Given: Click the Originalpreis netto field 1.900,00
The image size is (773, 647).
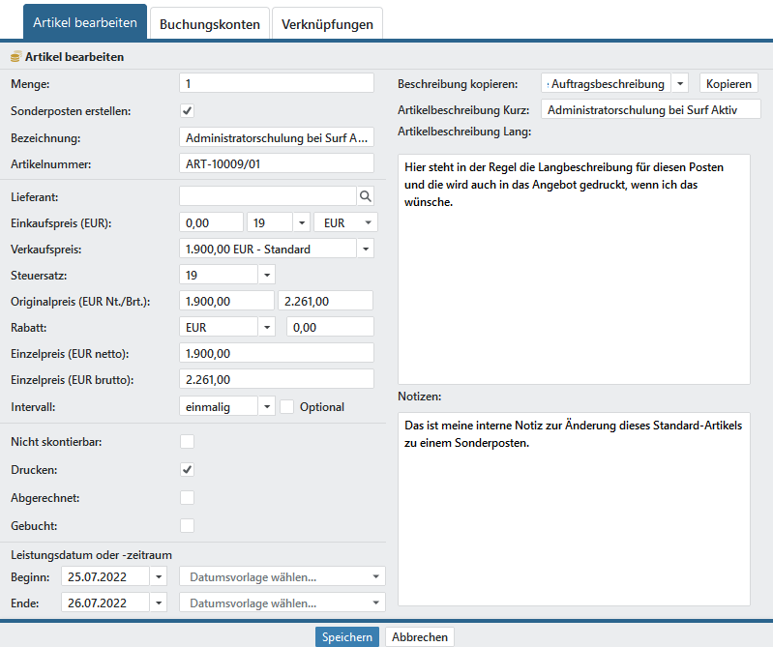Looking at the screenshot, I should (226, 301).
